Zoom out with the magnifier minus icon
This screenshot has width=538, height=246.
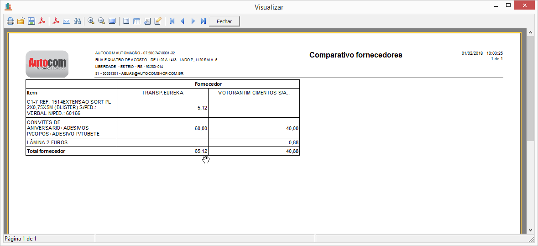(x=101, y=21)
